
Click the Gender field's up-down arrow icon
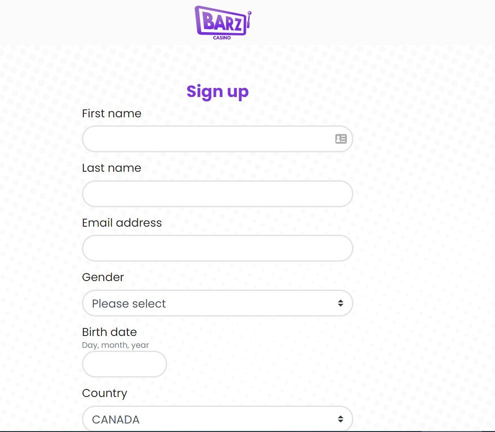pos(340,303)
